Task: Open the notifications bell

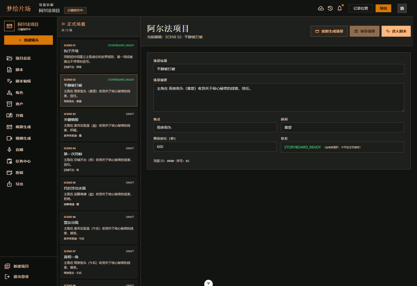Action: pyautogui.click(x=340, y=8)
